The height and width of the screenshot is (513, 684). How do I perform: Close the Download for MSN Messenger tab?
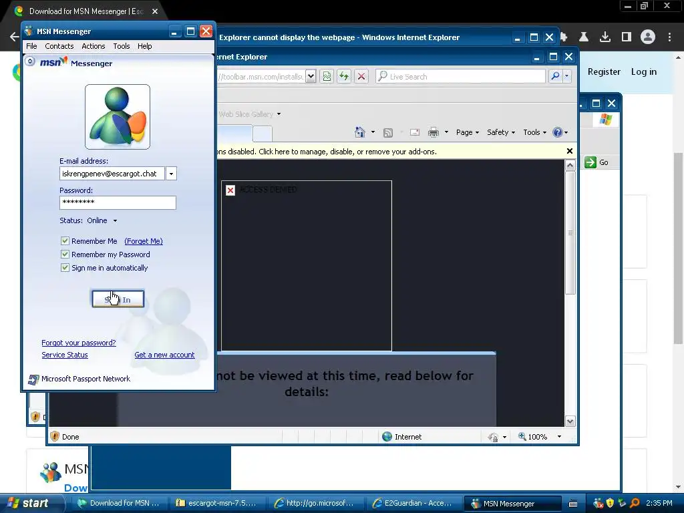coord(155,11)
